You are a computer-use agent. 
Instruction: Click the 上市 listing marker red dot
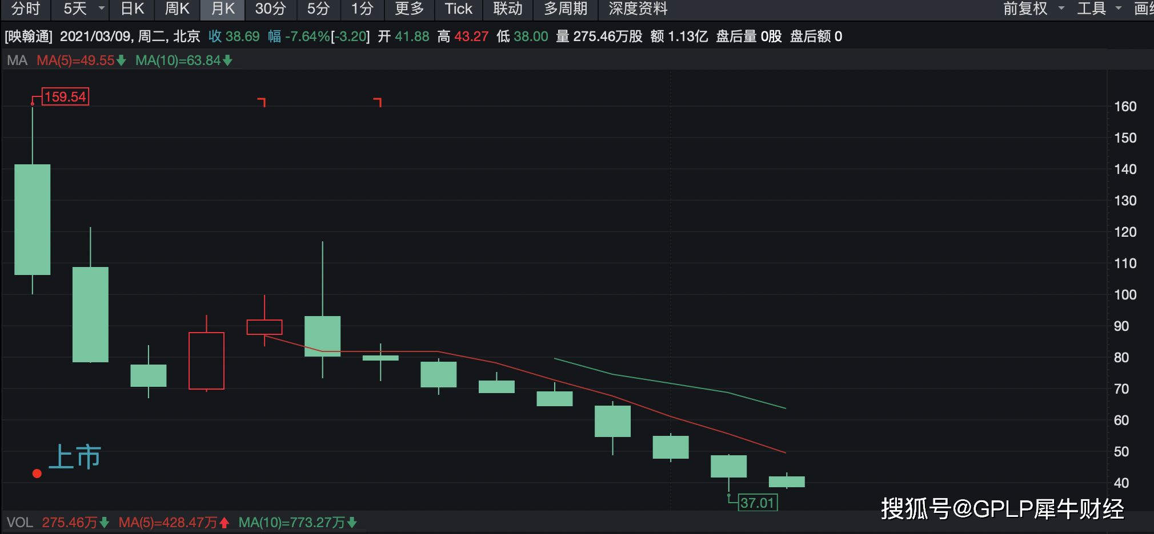point(37,473)
